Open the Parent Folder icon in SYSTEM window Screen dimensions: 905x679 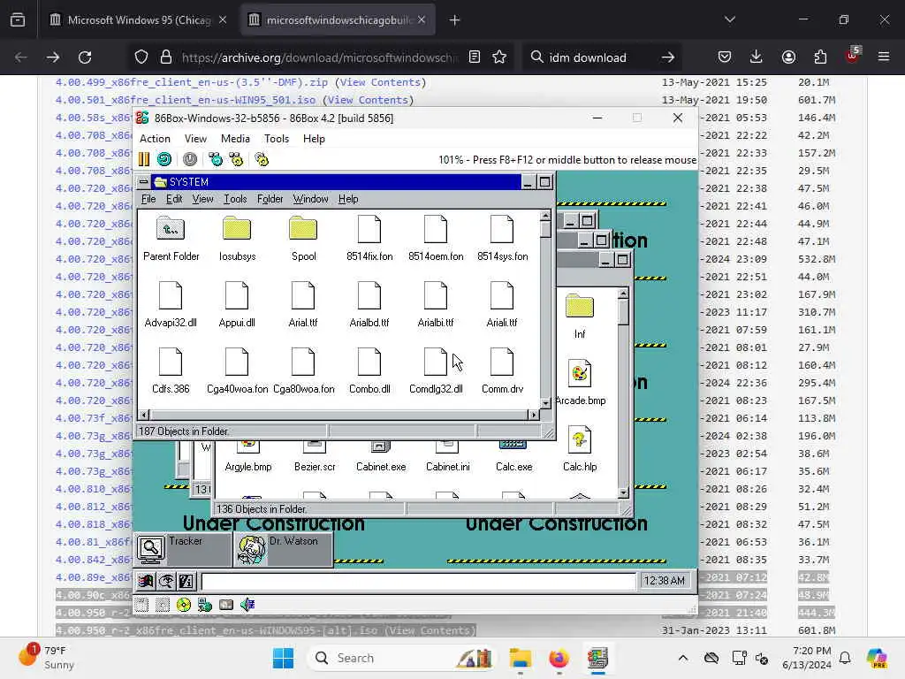pyautogui.click(x=171, y=229)
